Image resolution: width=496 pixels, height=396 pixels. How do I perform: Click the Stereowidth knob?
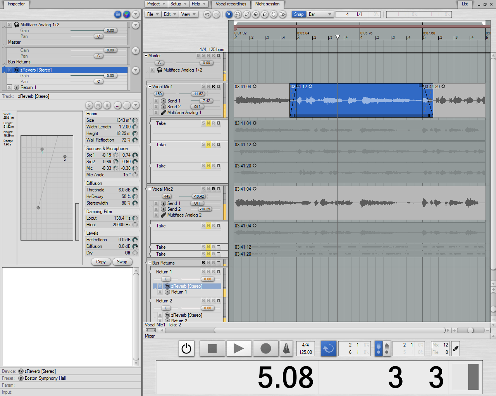(x=135, y=203)
